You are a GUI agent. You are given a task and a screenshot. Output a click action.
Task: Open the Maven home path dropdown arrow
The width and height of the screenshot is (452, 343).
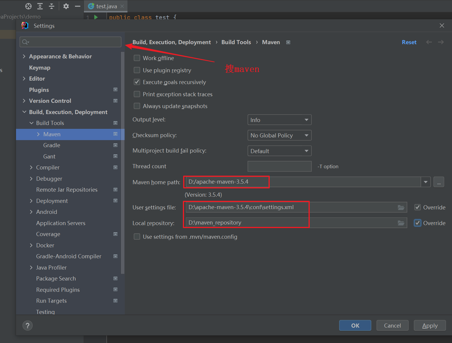coord(426,182)
